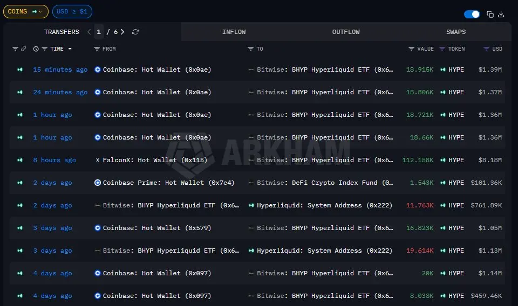The image size is (518, 306).
Task: Click Bitwise: DeFi Crypto Index Fund recipient
Action: point(325,183)
